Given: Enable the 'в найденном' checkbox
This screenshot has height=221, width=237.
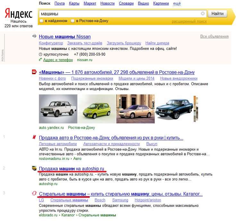Looking at the screenshot, I should point(41,21).
